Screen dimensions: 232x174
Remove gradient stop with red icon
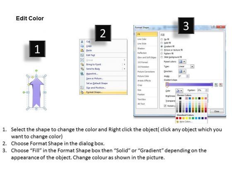[221, 85]
